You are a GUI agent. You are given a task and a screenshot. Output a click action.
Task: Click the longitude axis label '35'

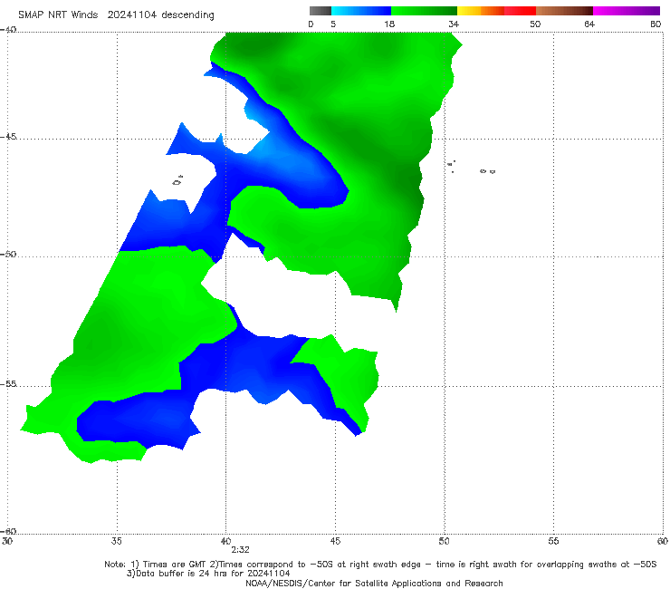tap(116, 541)
